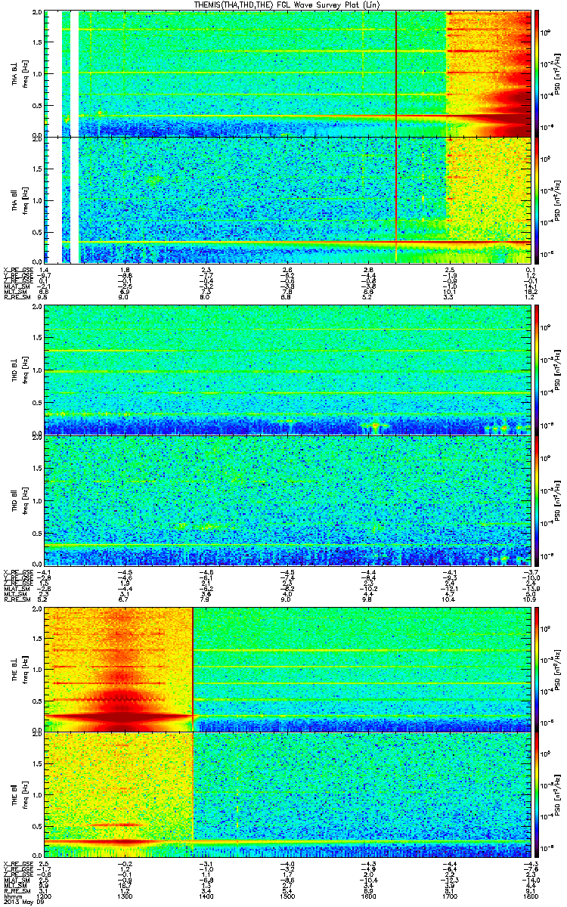This screenshot has width=567, height=907.
Task: Select the THD B-perpendicular spectrogram panel
Action: click(287, 369)
